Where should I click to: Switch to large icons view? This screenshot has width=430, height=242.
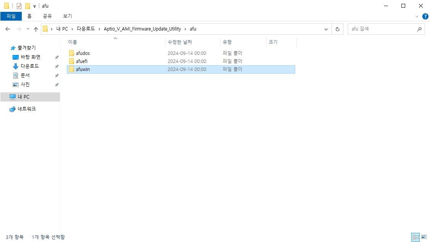[x=424, y=237]
